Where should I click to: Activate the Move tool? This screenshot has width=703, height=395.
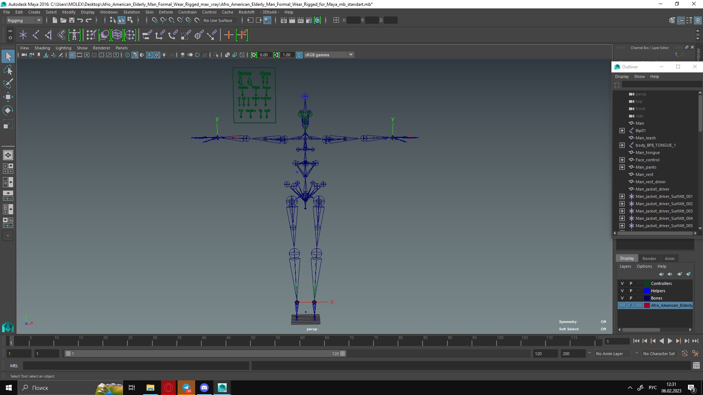pyautogui.click(x=8, y=97)
